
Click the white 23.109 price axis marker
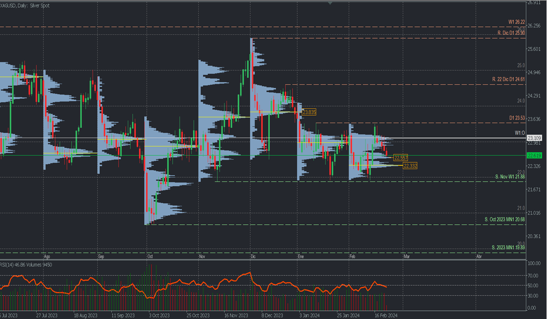(x=534, y=138)
